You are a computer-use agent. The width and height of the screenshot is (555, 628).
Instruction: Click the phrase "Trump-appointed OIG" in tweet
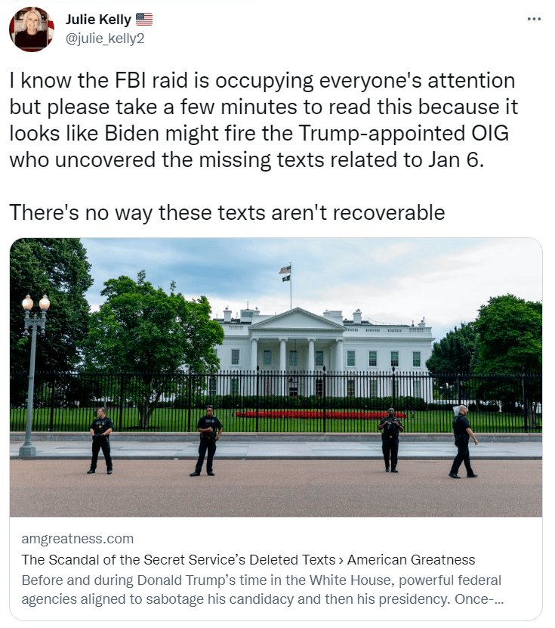pos(404,133)
